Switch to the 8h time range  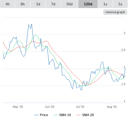point(23,4)
